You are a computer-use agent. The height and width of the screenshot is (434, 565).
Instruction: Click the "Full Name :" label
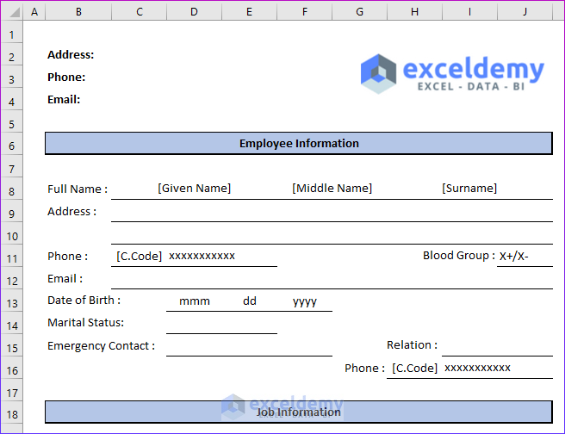[x=78, y=189]
